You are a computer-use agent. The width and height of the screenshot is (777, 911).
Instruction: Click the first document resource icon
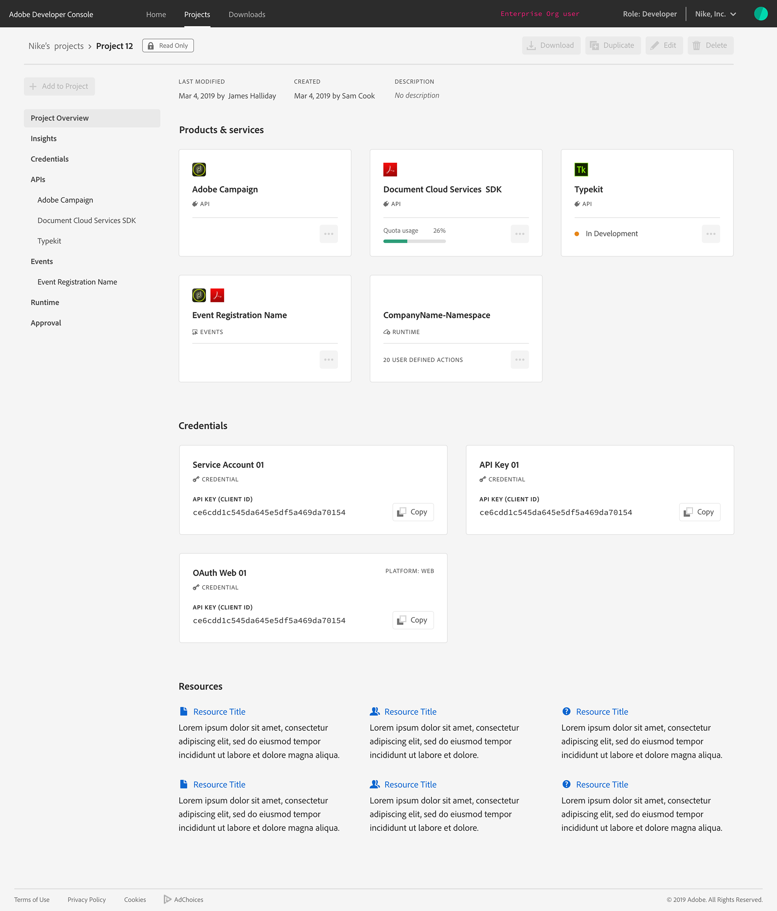pos(184,711)
